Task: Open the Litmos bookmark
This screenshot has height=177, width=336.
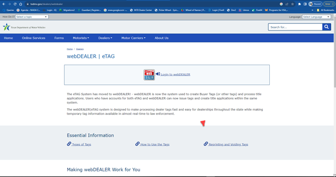Action: coord(244,10)
